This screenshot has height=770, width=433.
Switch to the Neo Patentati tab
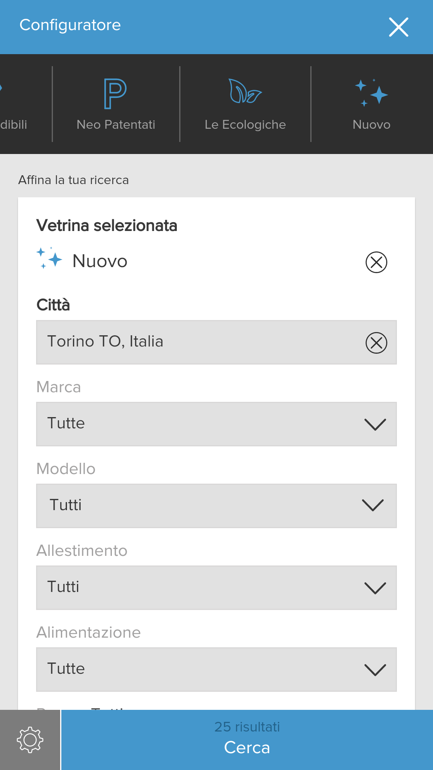[116, 125]
